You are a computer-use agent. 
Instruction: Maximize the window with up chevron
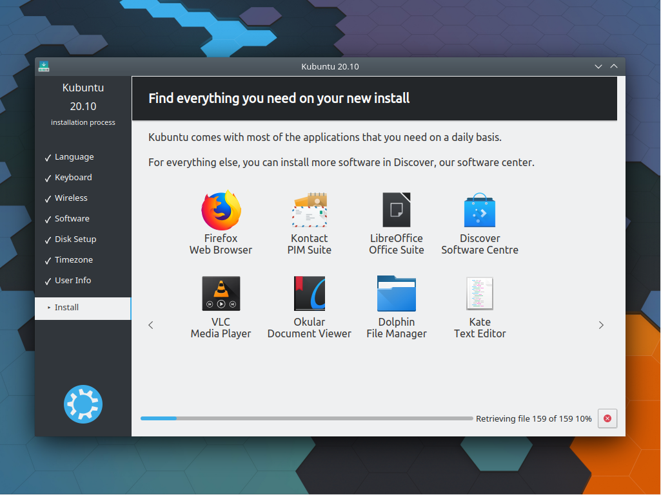pyautogui.click(x=614, y=66)
